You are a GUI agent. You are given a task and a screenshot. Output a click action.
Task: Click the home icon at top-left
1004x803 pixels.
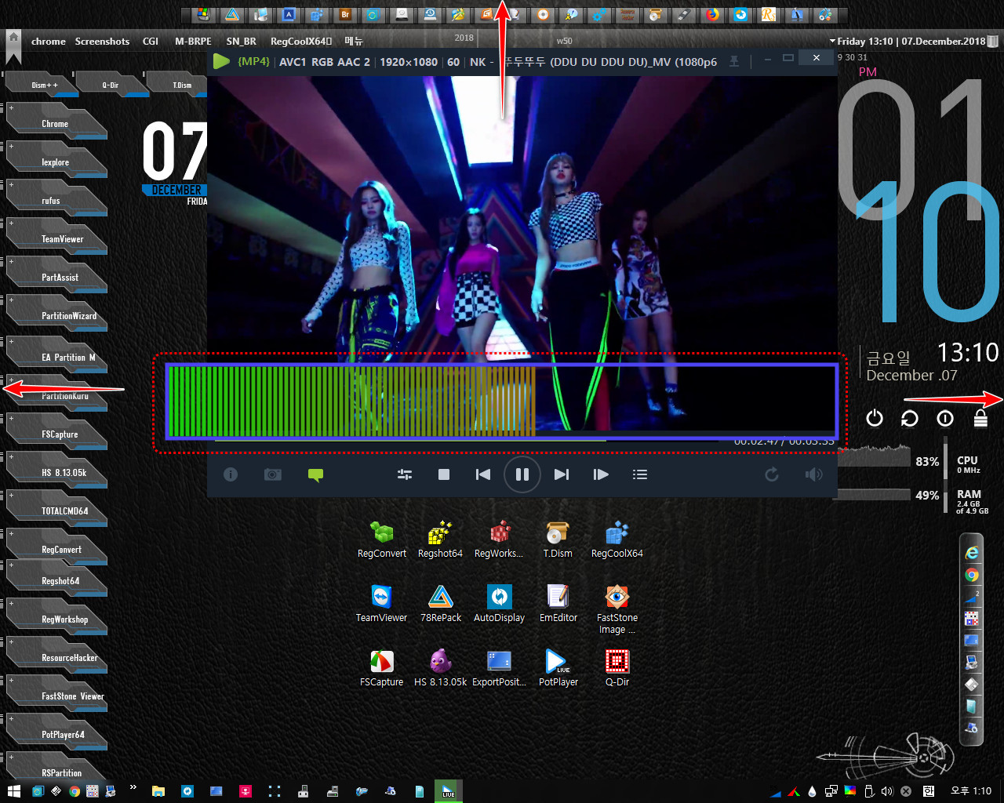(13, 38)
